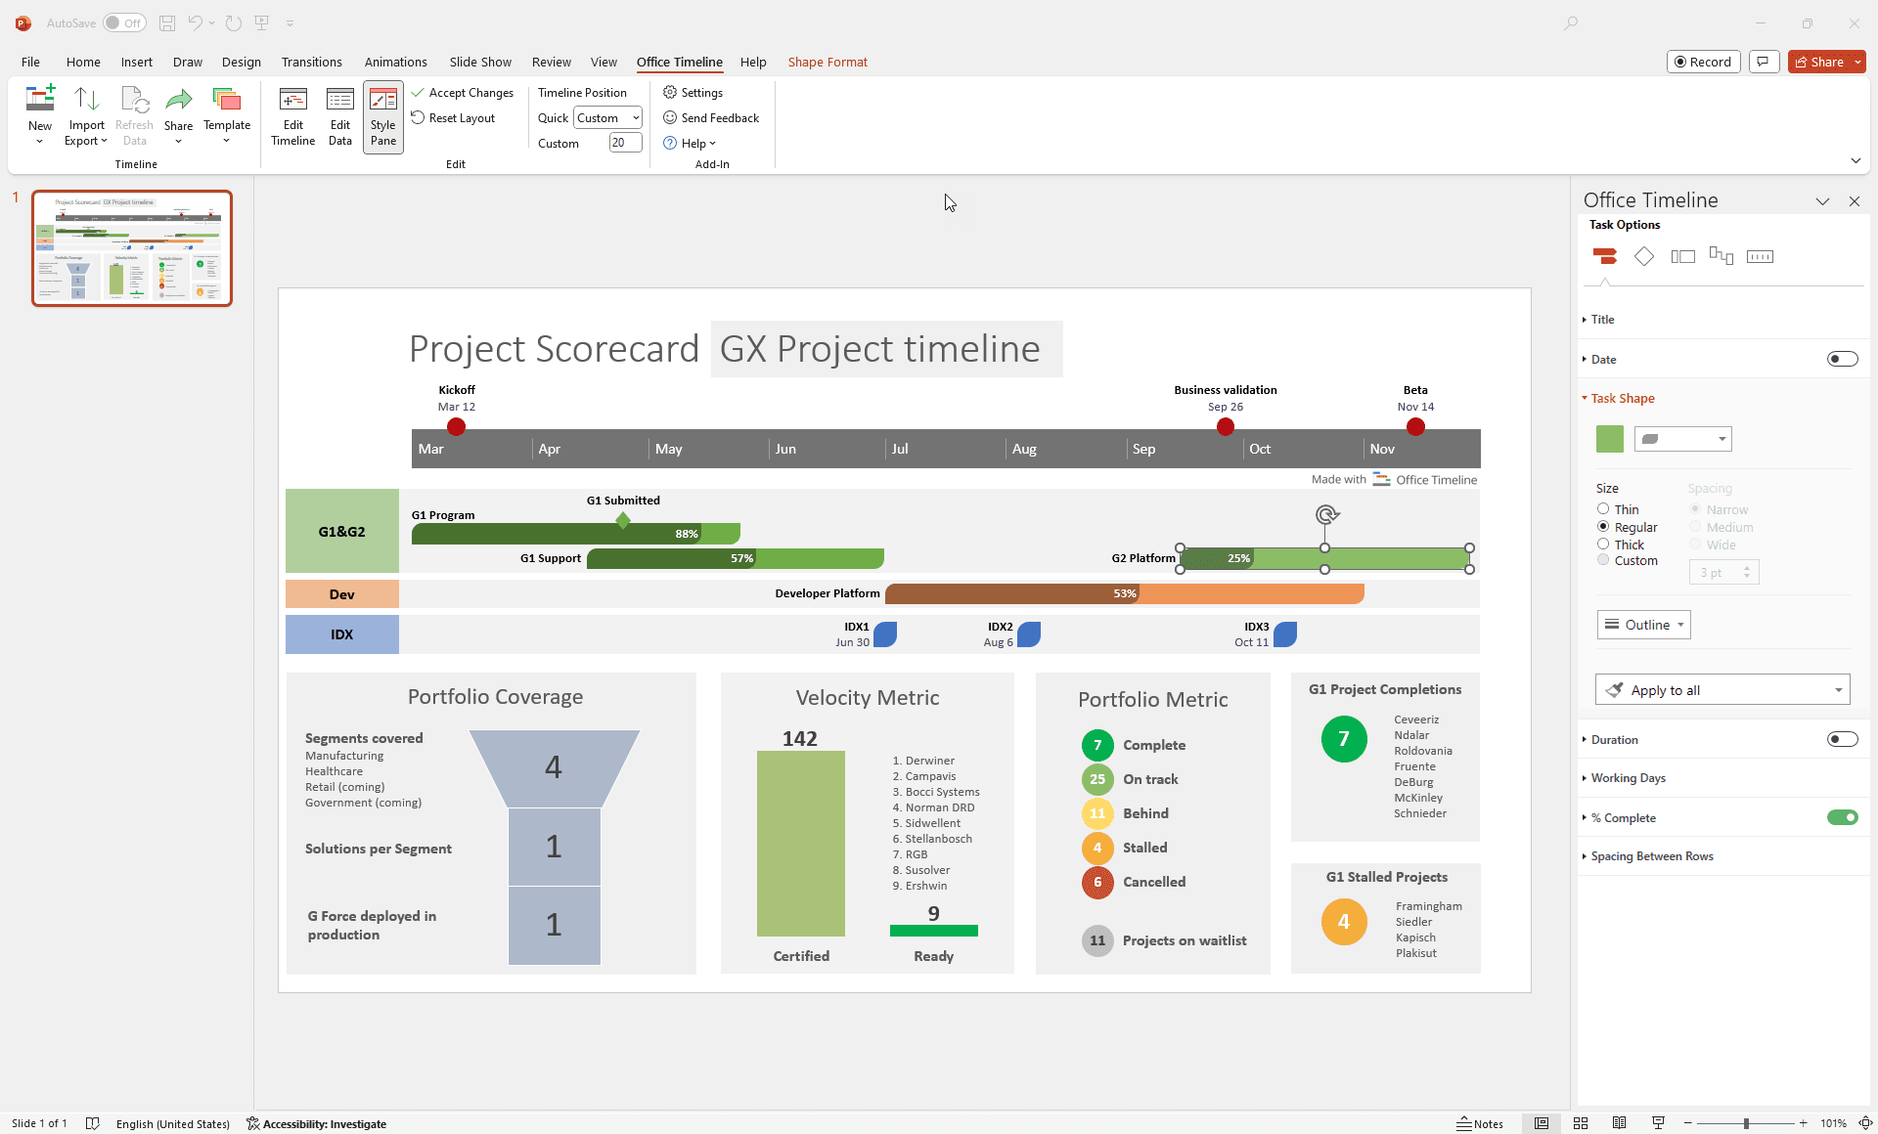Switch to the Design tab
The width and height of the screenshot is (1878, 1134).
(x=242, y=62)
